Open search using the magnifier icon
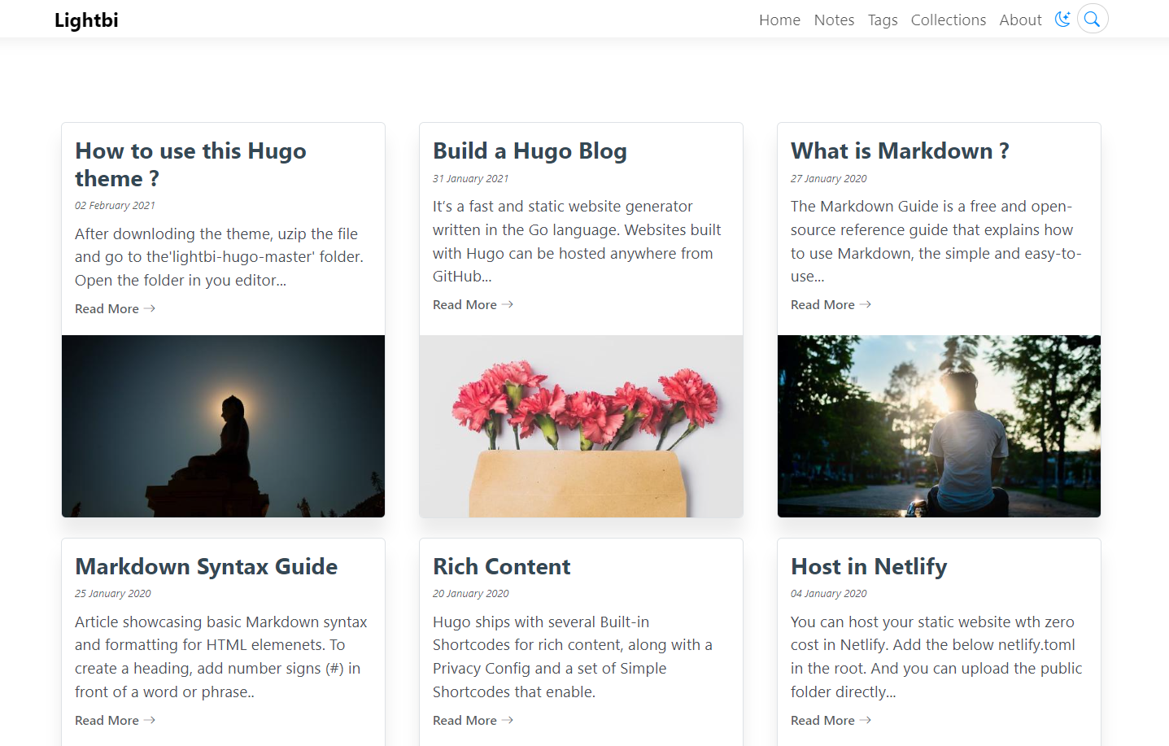 tap(1093, 19)
